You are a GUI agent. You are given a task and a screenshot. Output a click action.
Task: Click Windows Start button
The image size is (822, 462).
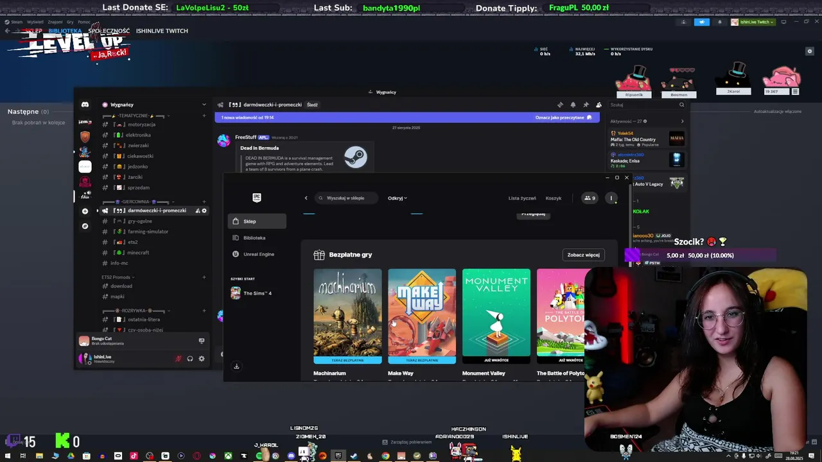pyautogui.click(x=8, y=456)
